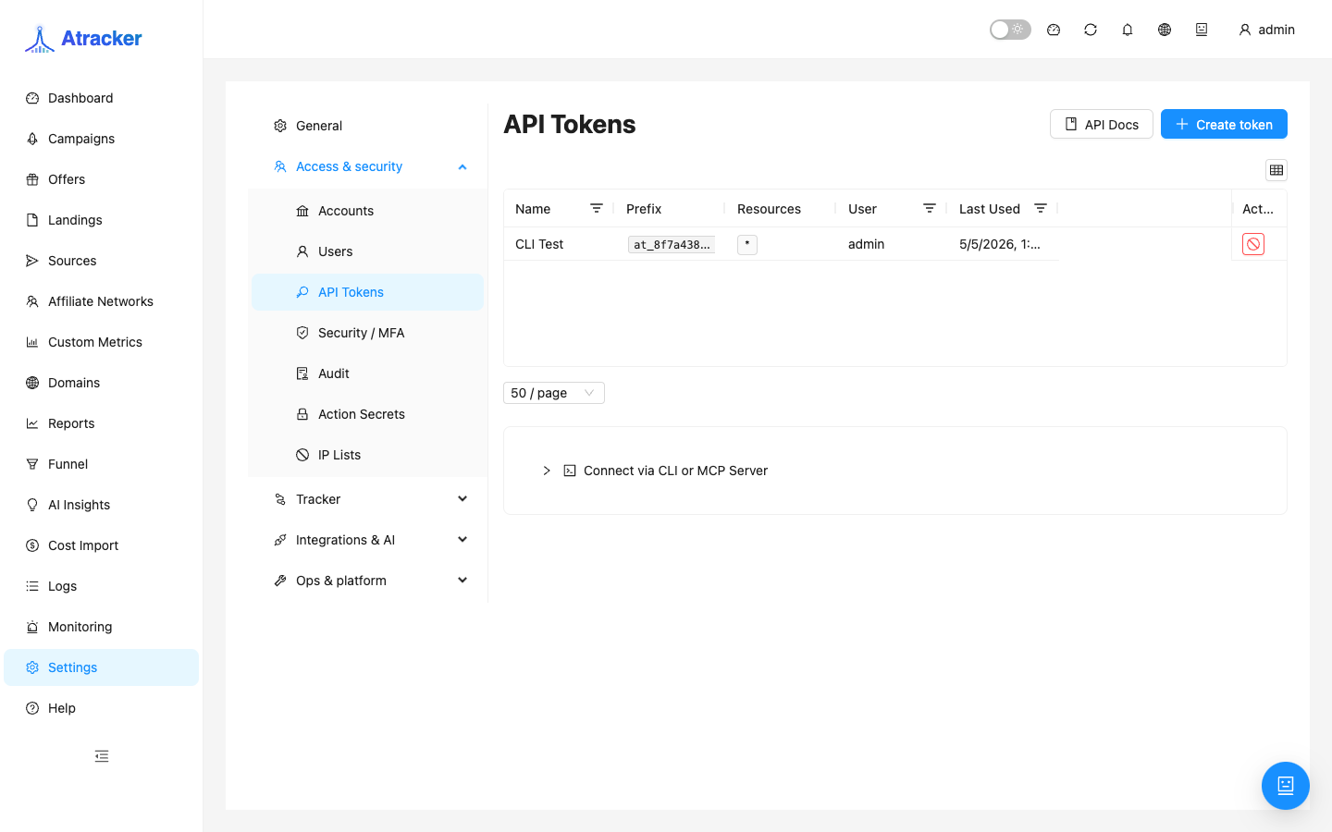
Task: Click the admin user cell
Action: [866, 244]
